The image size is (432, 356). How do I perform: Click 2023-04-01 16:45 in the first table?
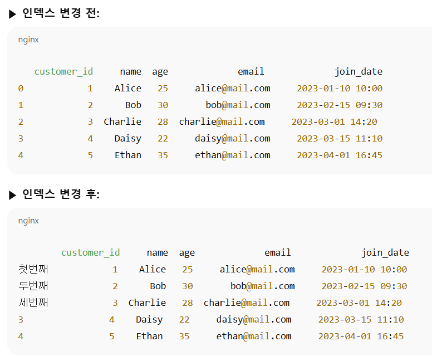[340, 155]
